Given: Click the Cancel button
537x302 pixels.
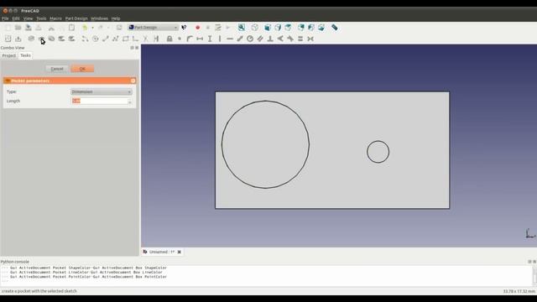Looking at the screenshot, I should tap(57, 69).
